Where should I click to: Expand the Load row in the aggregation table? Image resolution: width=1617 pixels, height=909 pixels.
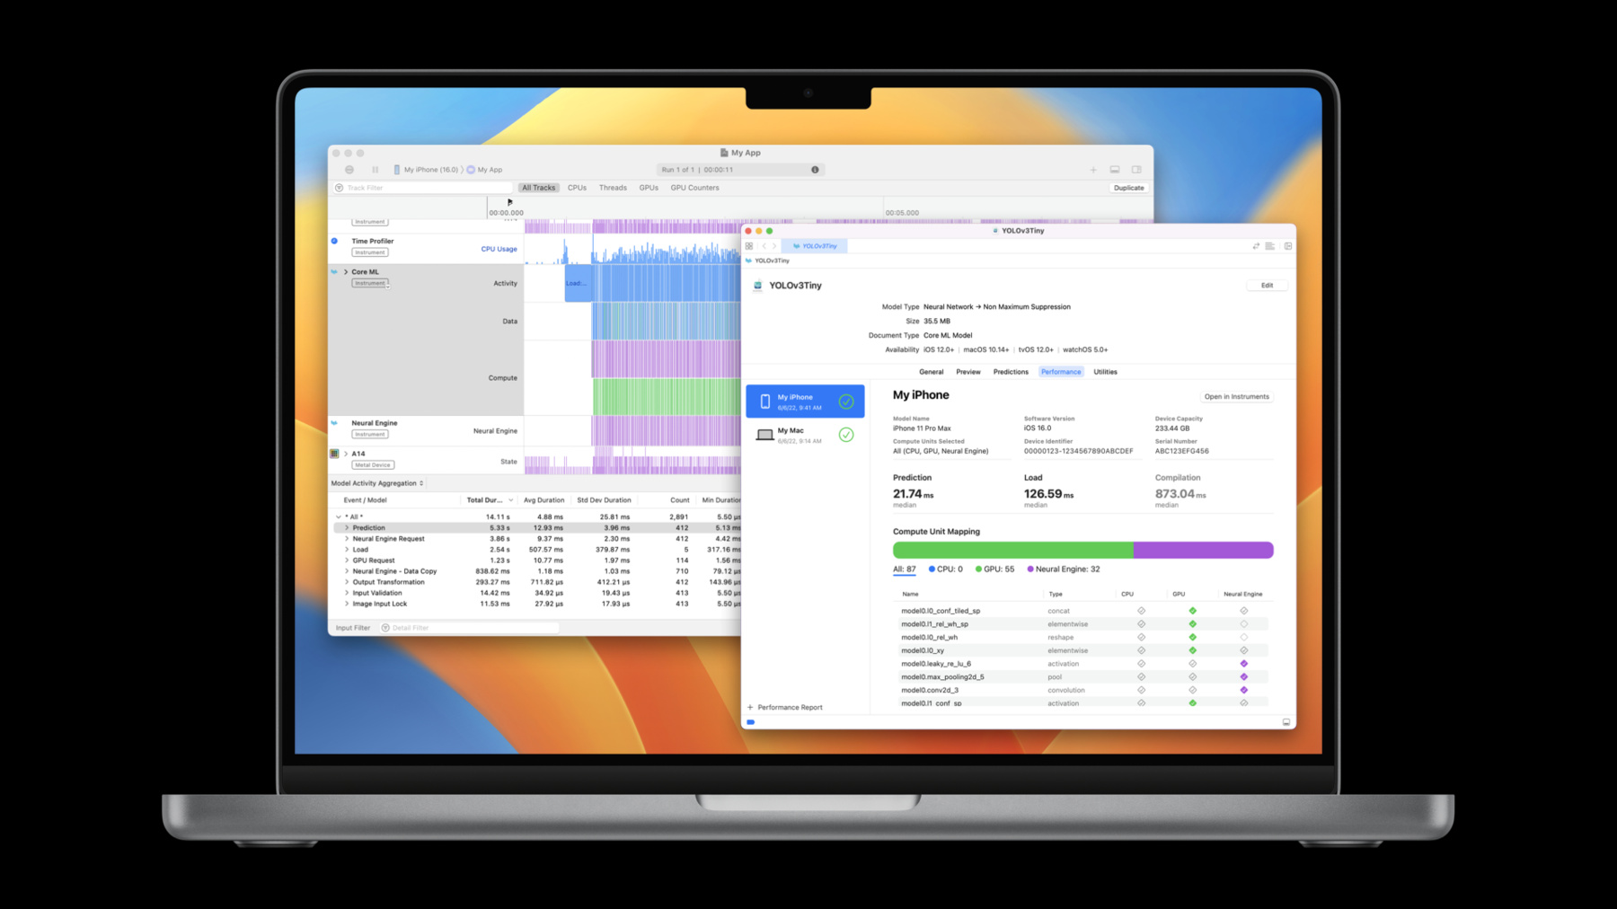click(347, 550)
